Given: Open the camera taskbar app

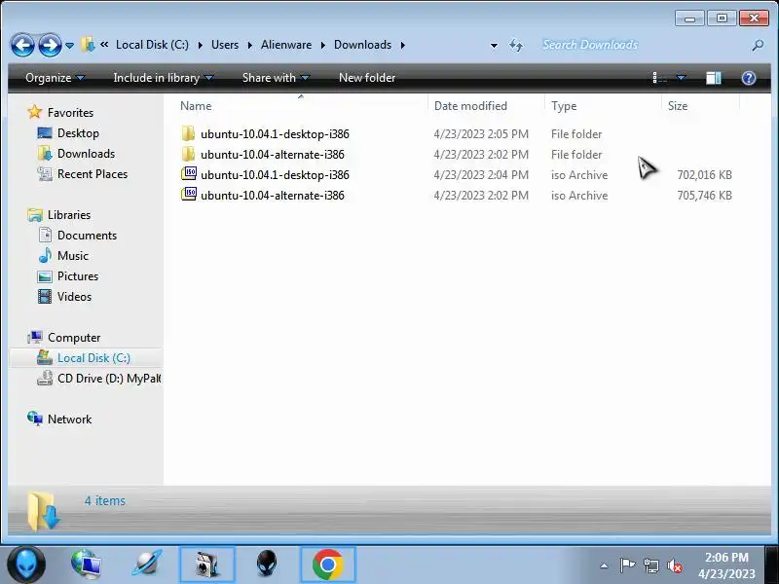Looking at the screenshot, I should click(207, 565).
